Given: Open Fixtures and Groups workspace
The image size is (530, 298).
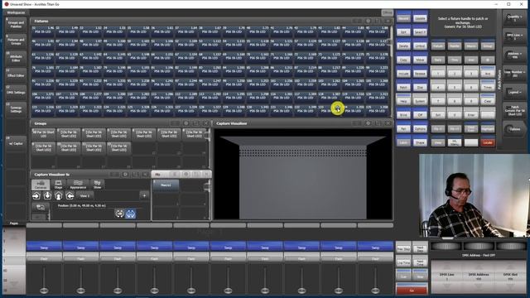Looking at the screenshot, I should (16, 41).
